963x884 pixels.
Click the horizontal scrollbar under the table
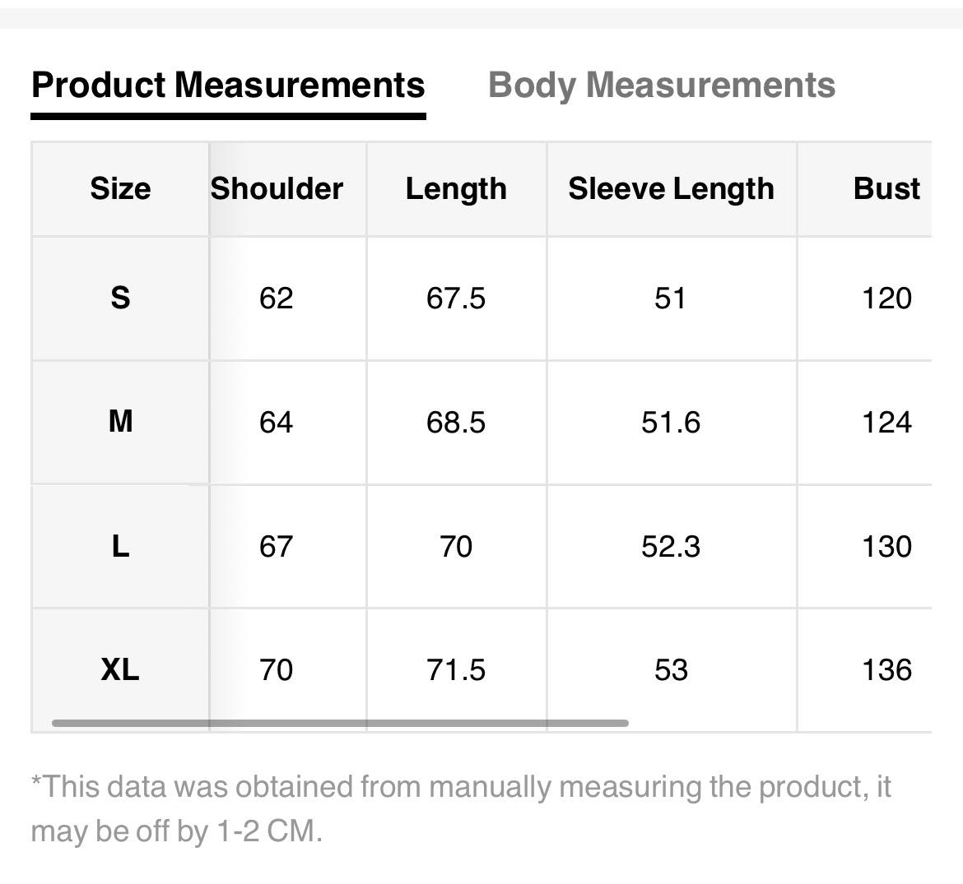[340, 723]
